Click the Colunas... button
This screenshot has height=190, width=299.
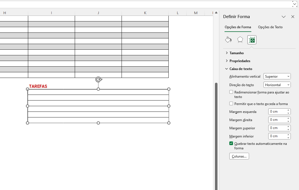pos(239,156)
